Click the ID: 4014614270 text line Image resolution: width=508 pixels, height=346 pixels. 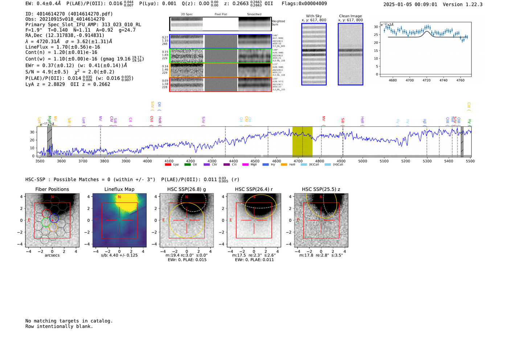(69, 14)
